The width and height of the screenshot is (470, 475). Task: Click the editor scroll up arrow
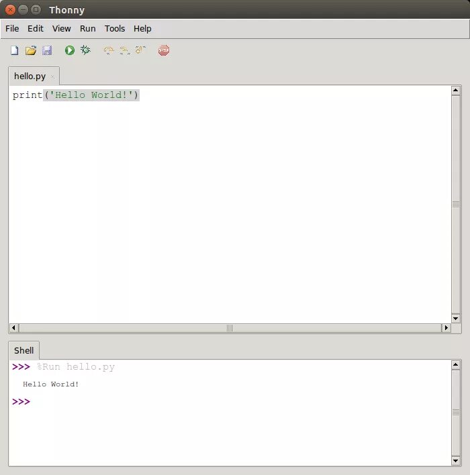point(456,91)
